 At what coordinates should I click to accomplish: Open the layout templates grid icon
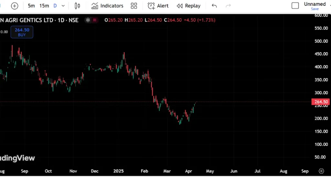134,6
